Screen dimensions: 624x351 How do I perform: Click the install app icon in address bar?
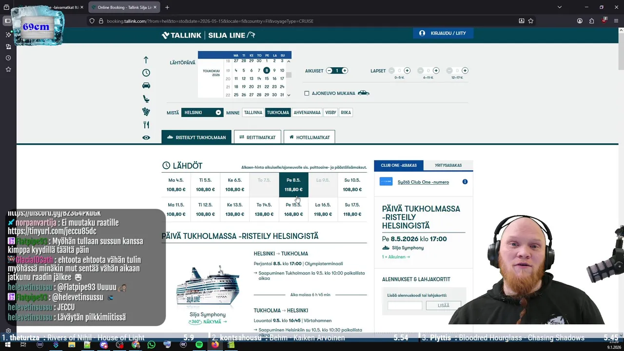coord(521,21)
